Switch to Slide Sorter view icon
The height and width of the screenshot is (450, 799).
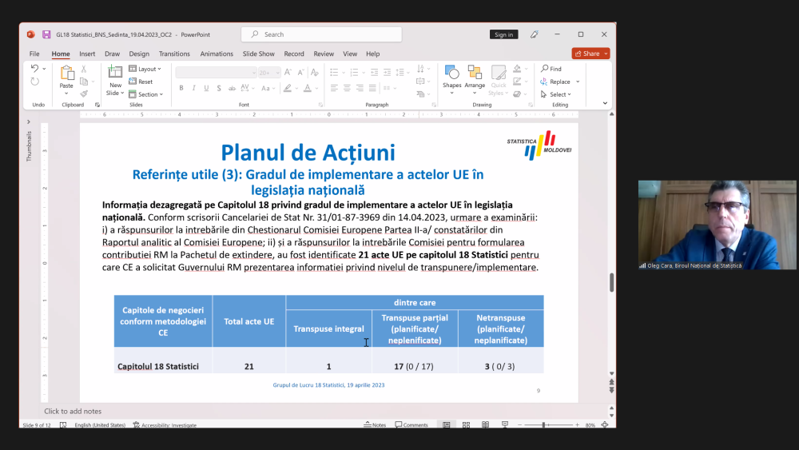[466, 424]
